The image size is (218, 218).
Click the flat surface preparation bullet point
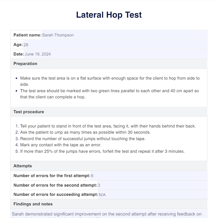point(110,81)
